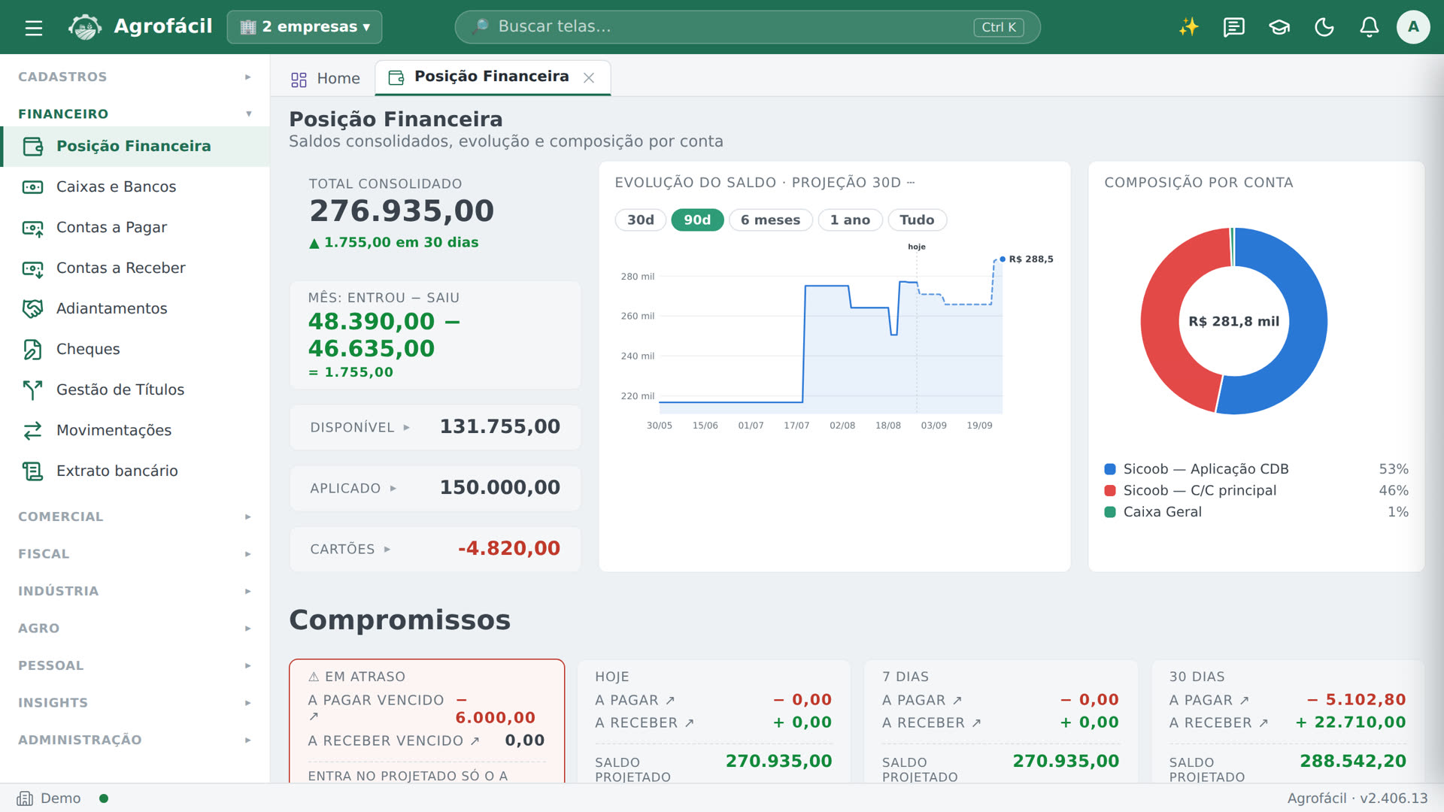Click the donut chart center R$ 281,8 mil
The image size is (1444, 812).
click(x=1233, y=322)
